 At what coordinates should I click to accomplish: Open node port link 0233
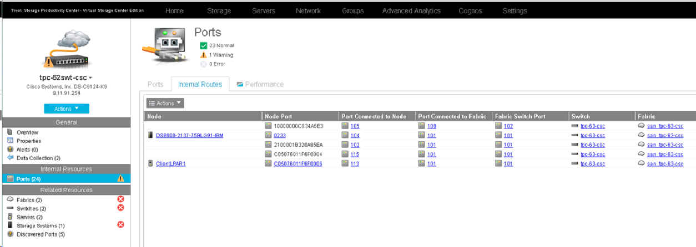280,135
